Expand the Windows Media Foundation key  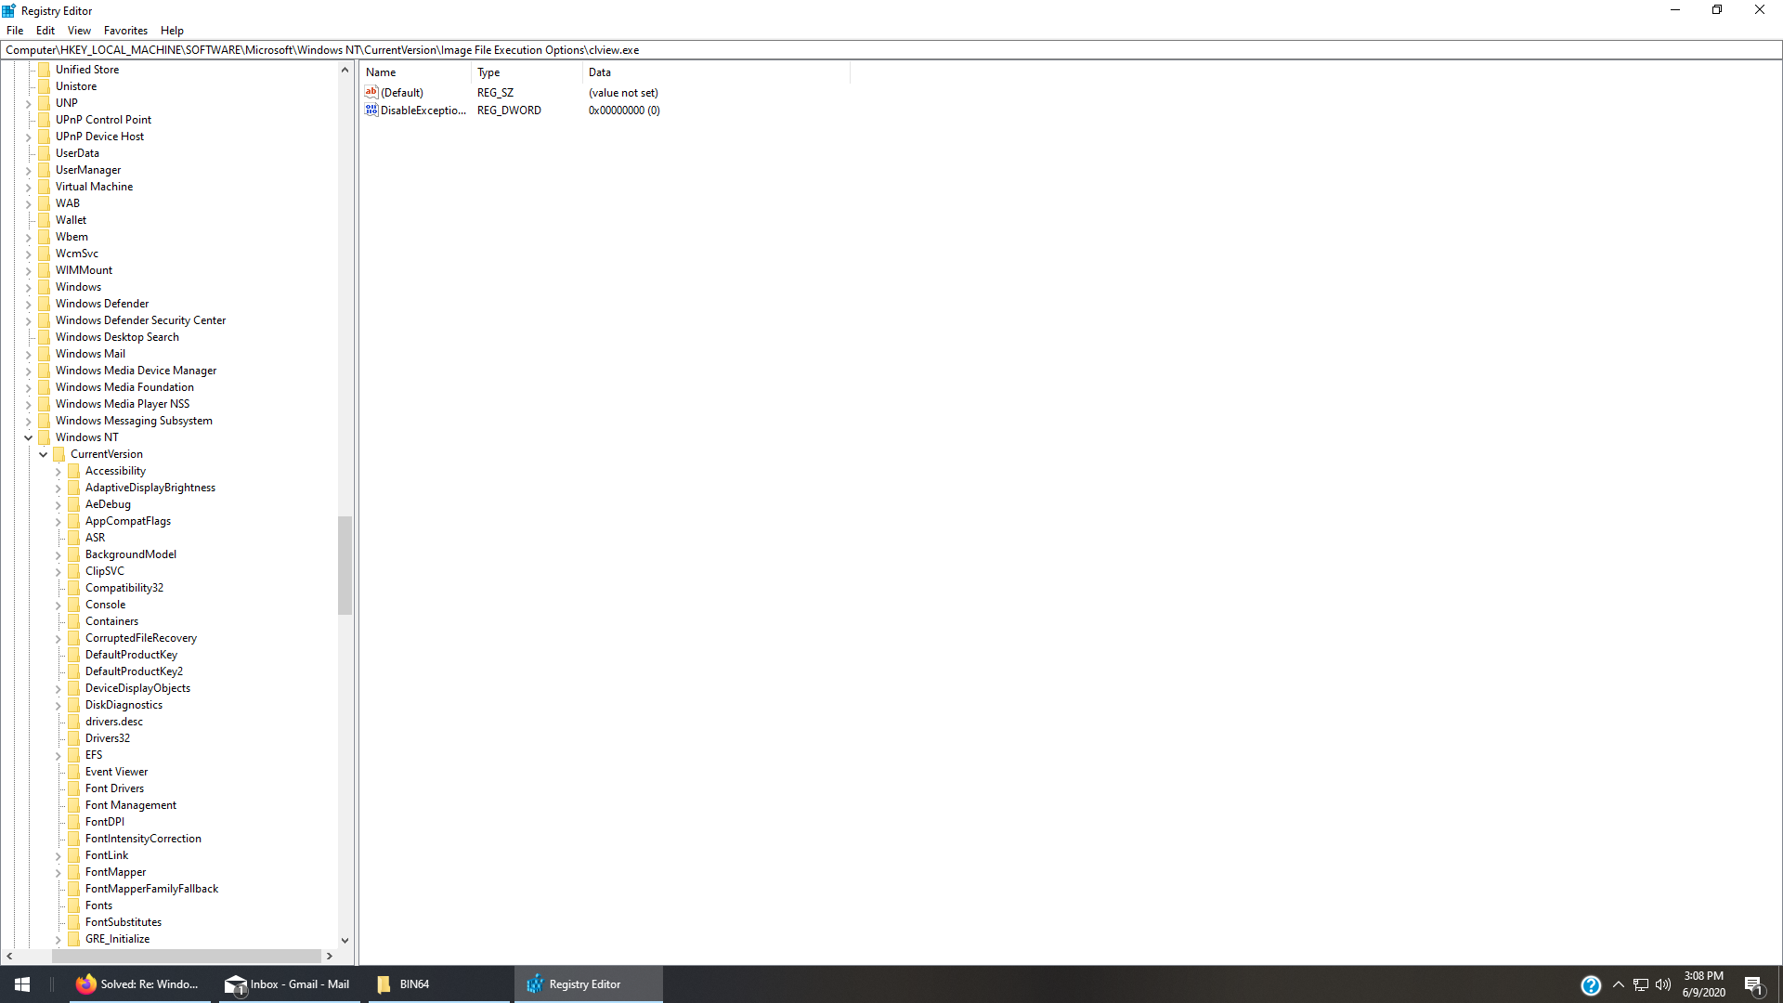[29, 387]
